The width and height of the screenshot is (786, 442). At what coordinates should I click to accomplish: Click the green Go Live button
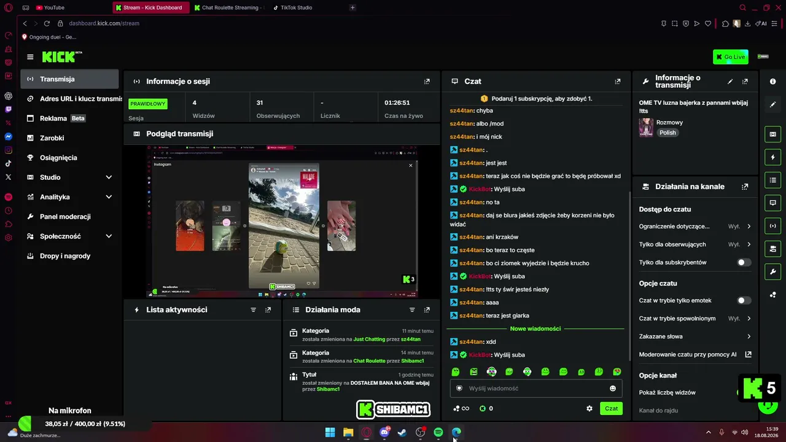731,57
